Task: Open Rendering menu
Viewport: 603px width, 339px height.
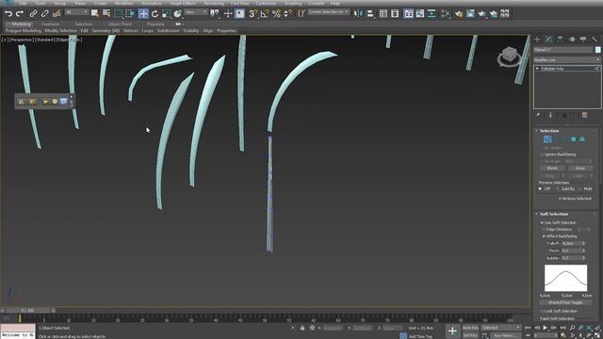Action: click(214, 3)
